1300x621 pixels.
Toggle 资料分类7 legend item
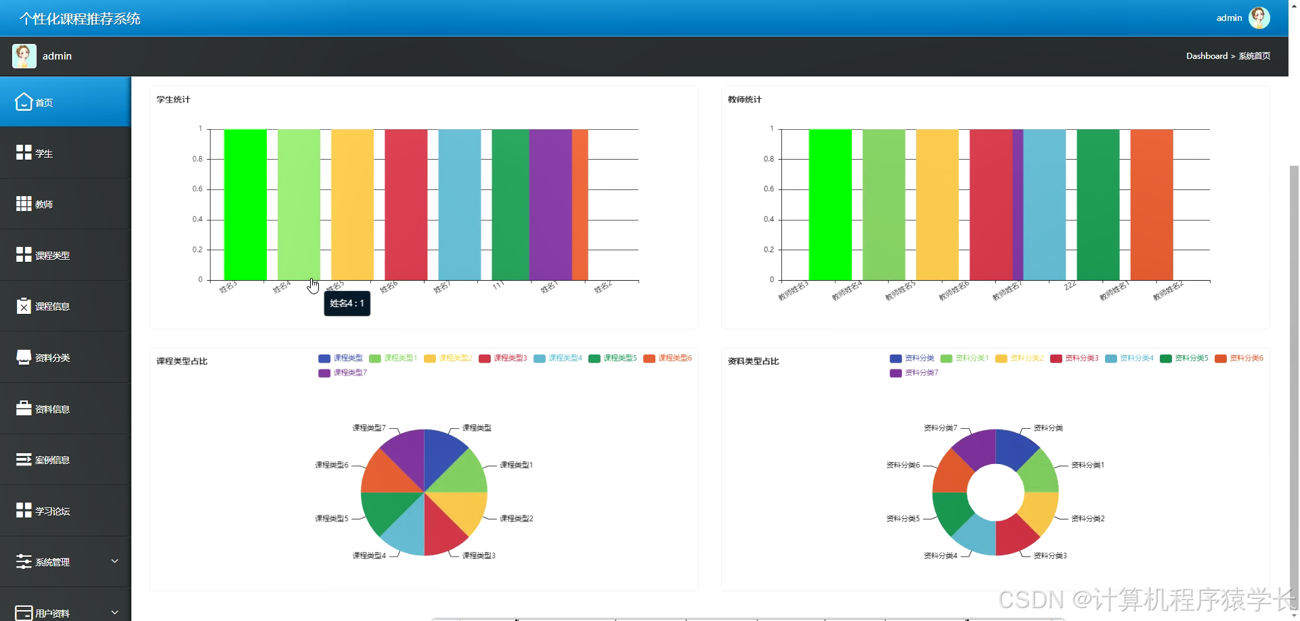914,373
